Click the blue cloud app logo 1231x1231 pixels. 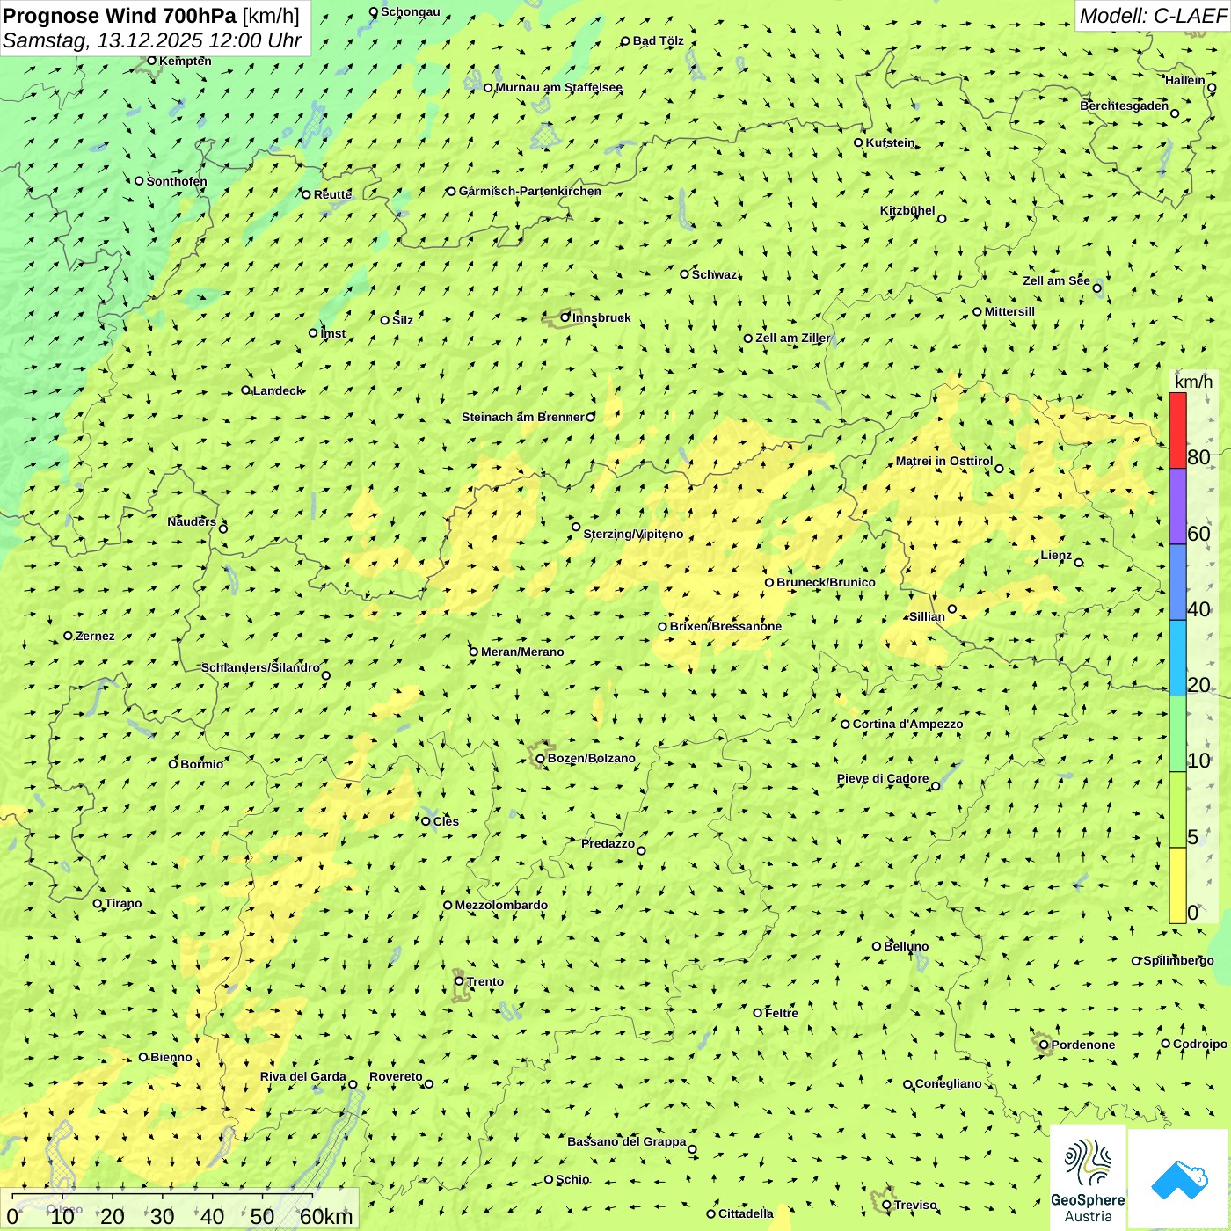[1178, 1180]
